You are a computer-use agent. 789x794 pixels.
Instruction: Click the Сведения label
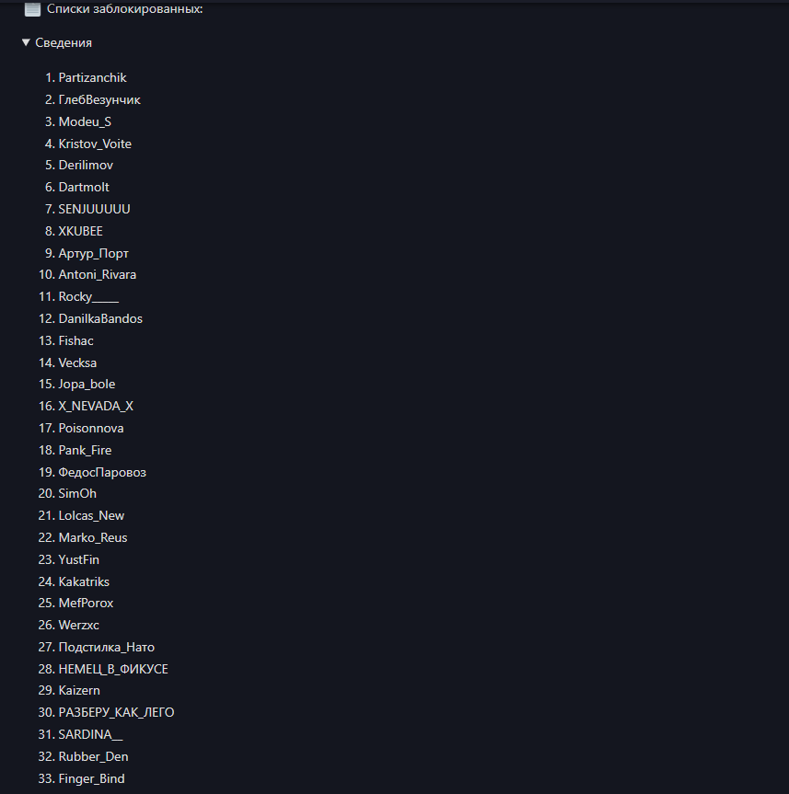[64, 43]
